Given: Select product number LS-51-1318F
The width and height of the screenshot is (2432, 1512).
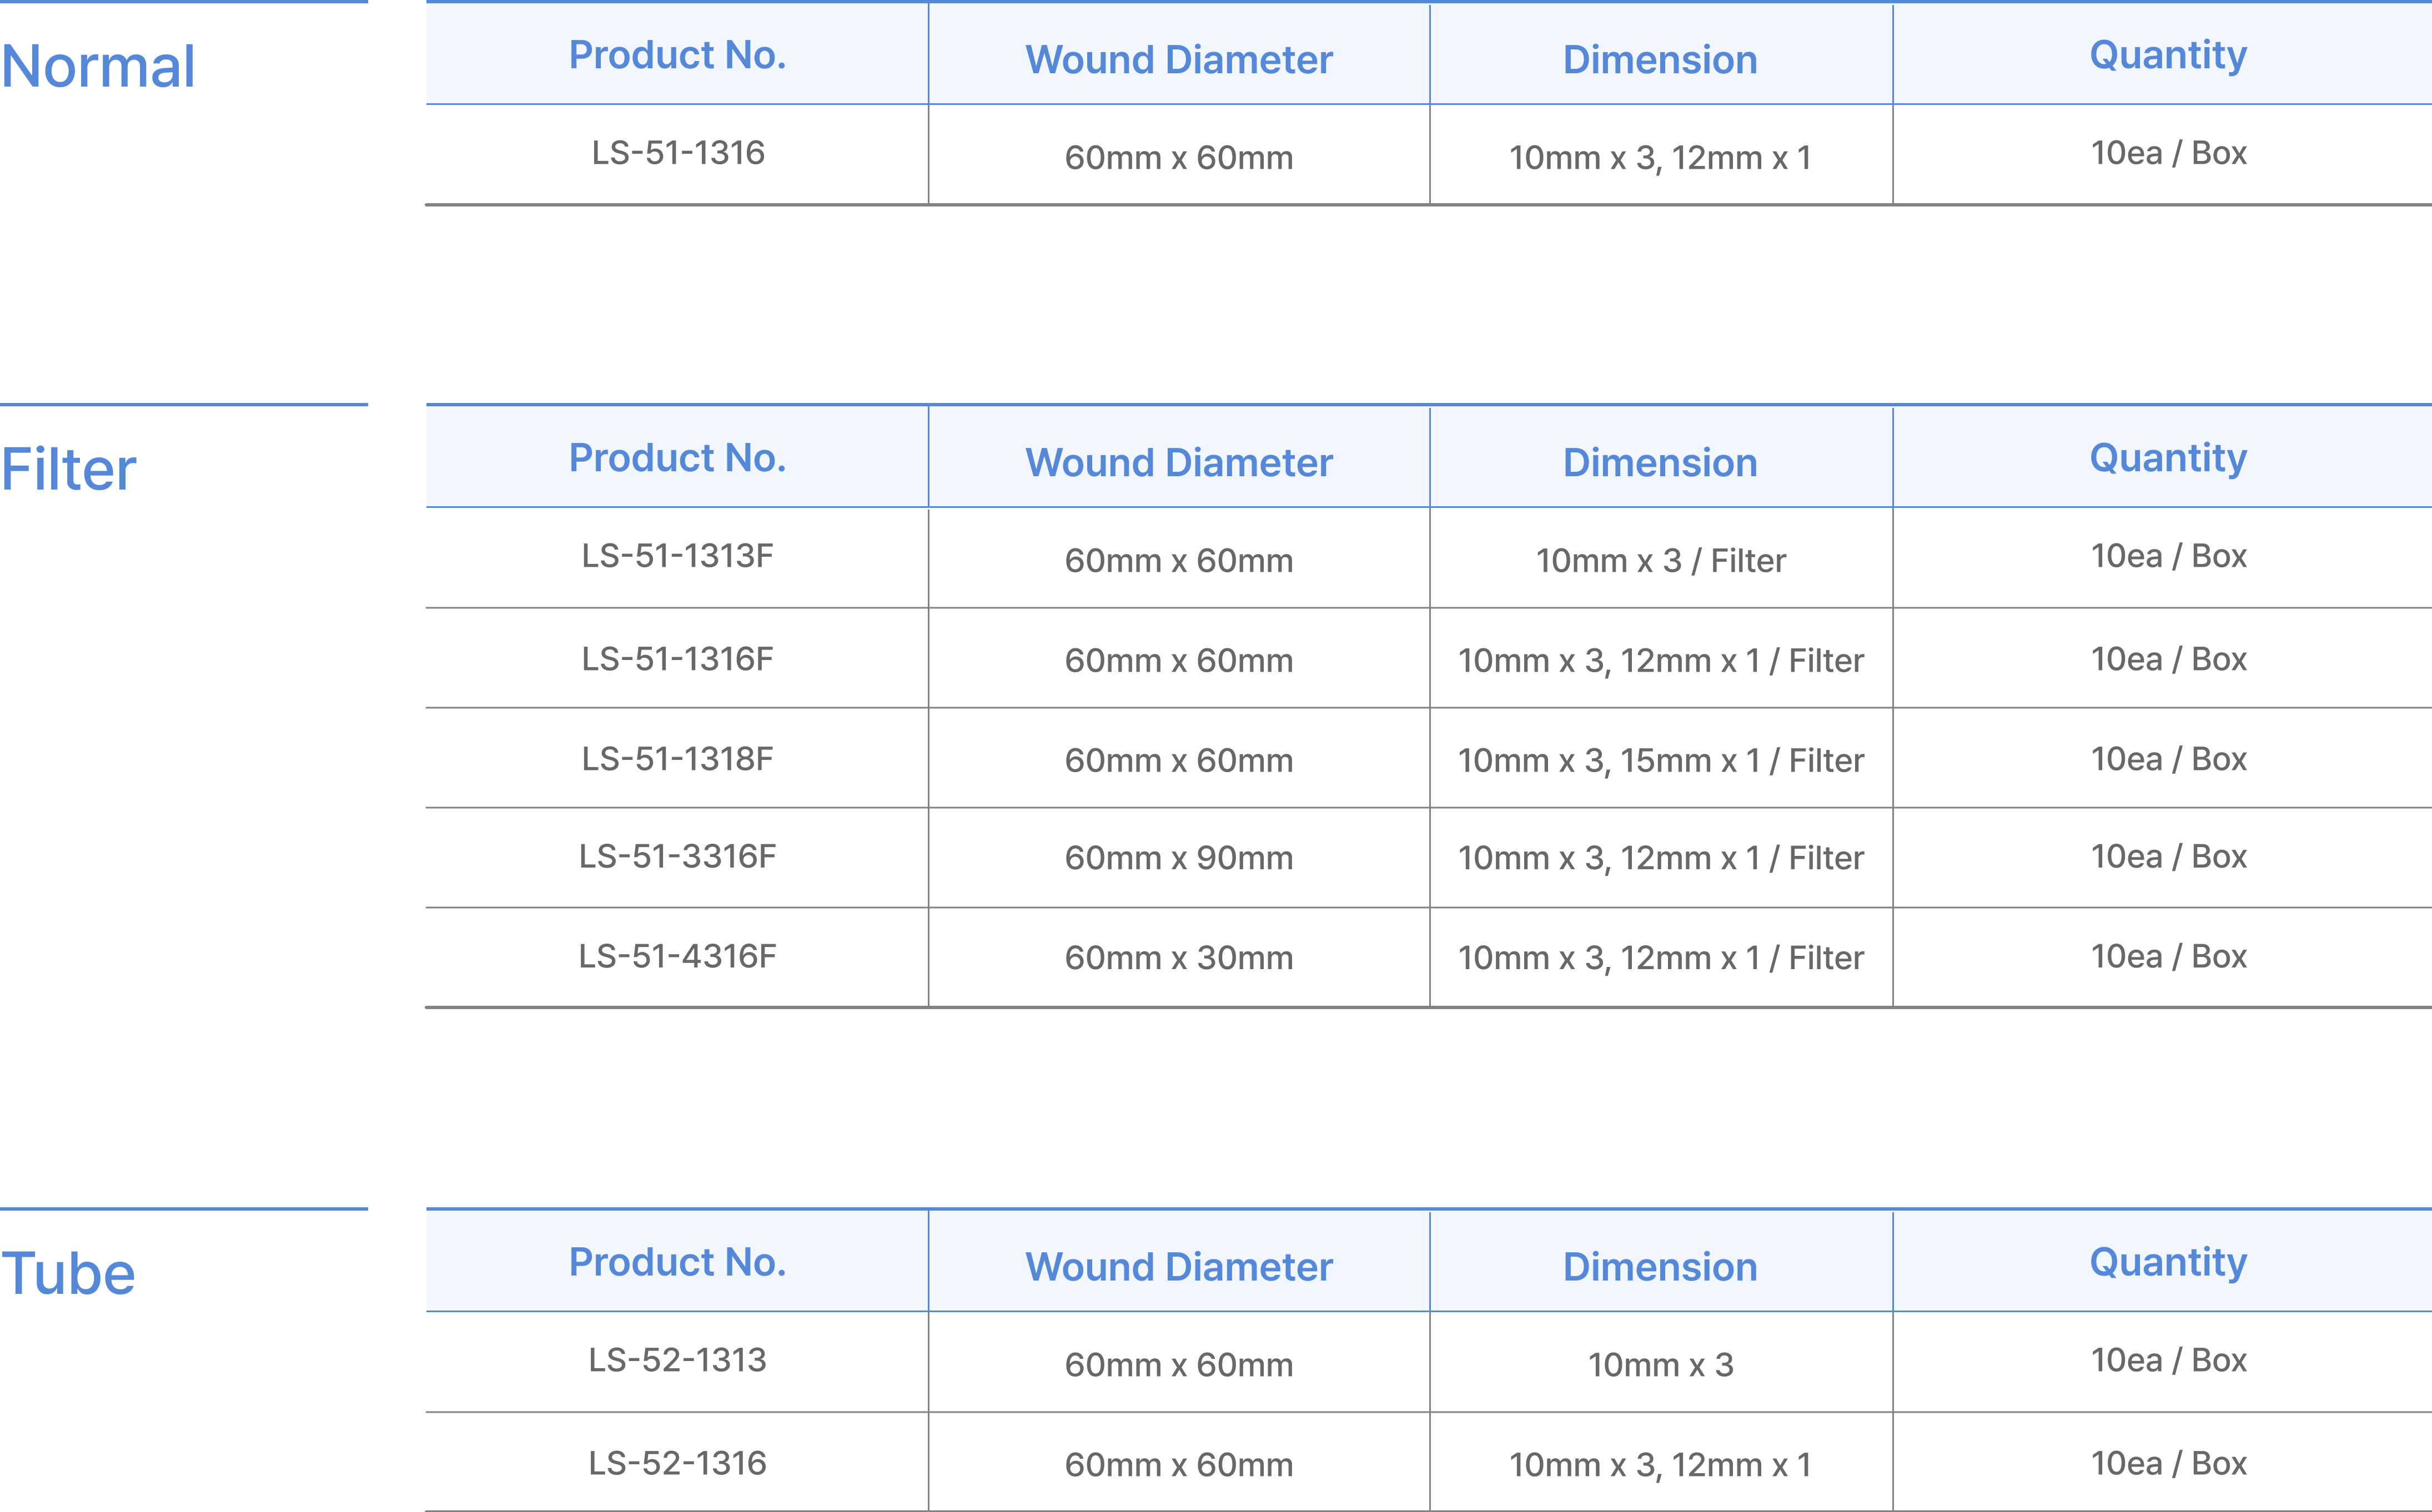Looking at the screenshot, I should 677,759.
